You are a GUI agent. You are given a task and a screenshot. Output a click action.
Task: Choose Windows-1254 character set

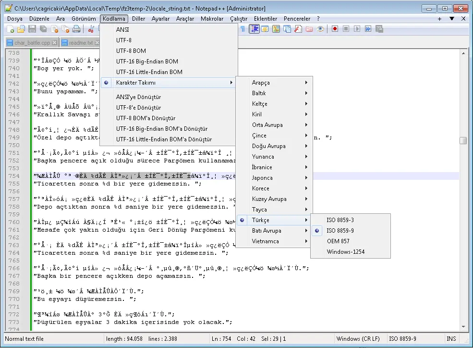(345, 252)
